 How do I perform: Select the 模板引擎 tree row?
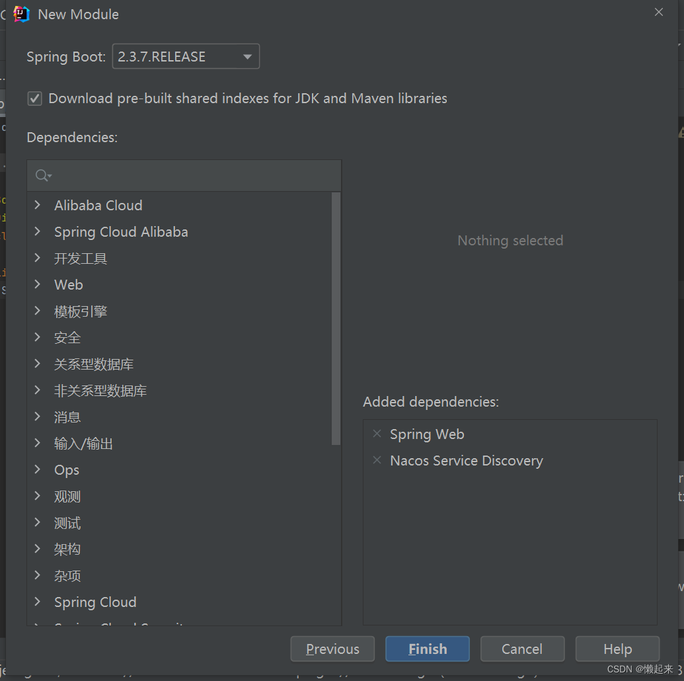click(179, 311)
